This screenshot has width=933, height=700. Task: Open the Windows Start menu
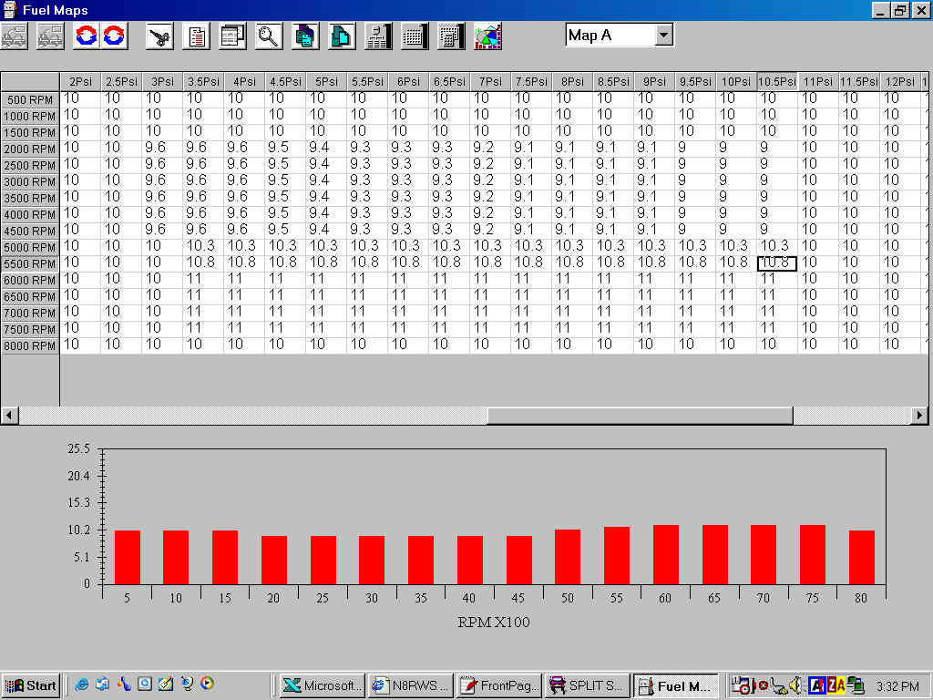[x=31, y=685]
